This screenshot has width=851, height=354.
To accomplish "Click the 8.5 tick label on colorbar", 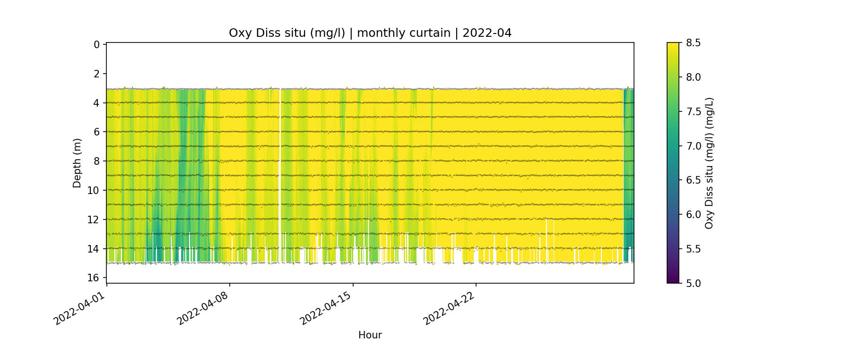I will pos(693,43).
